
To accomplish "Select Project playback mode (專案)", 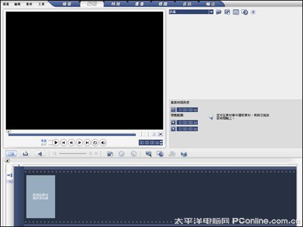I will (44, 140).
